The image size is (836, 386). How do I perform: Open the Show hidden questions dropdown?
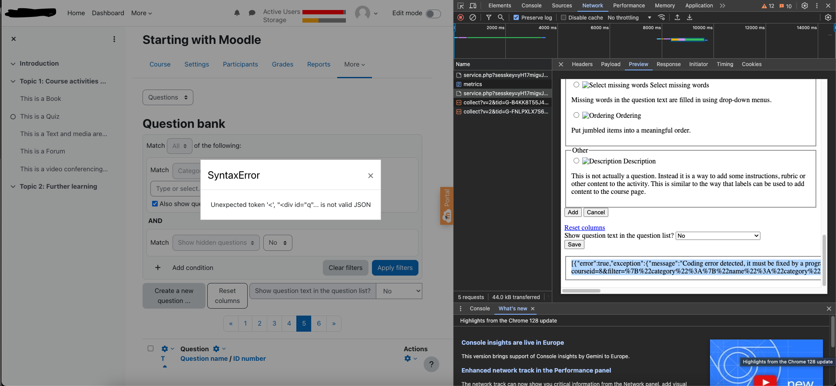(216, 243)
